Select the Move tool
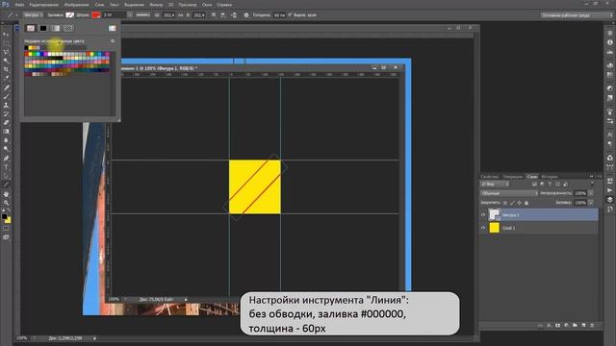Screen dimensions: 616x346 (x=6, y=35)
